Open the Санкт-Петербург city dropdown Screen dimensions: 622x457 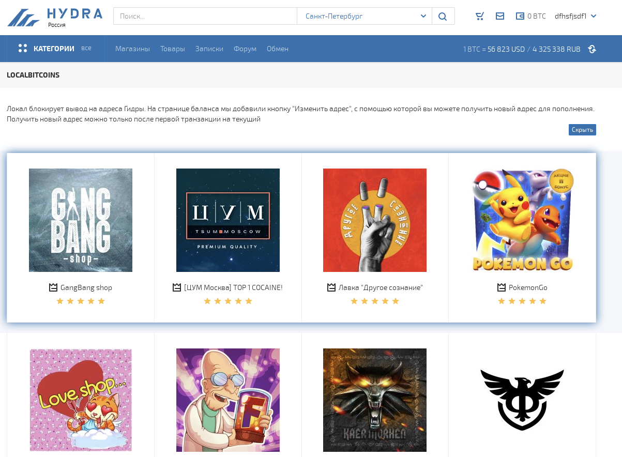coord(365,16)
